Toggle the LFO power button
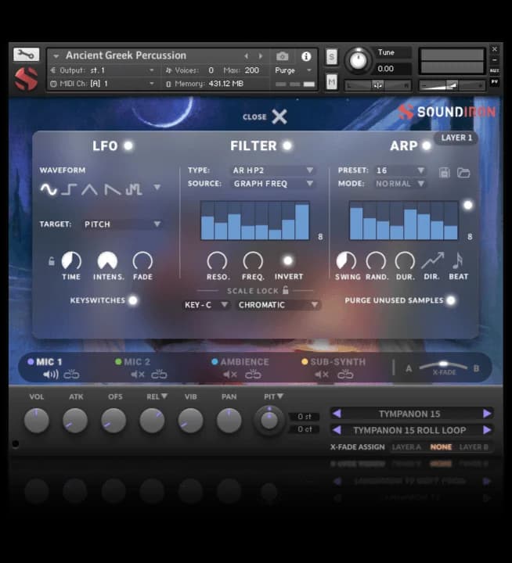This screenshot has height=563, width=512. (128, 146)
